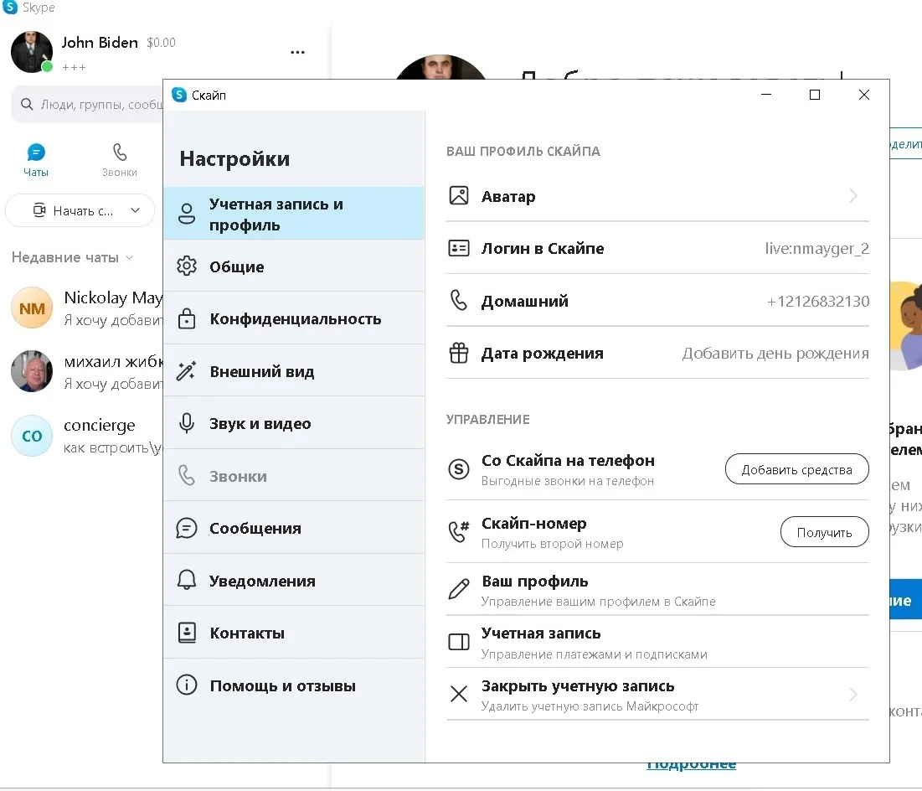Click the person icon for Учетная запись и профиль
The width and height of the screenshot is (922, 791).
[187, 214]
